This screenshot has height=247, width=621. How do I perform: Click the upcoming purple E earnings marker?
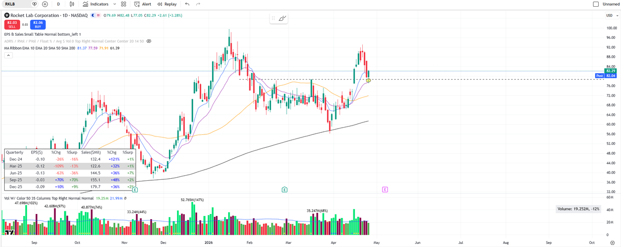tap(385, 190)
